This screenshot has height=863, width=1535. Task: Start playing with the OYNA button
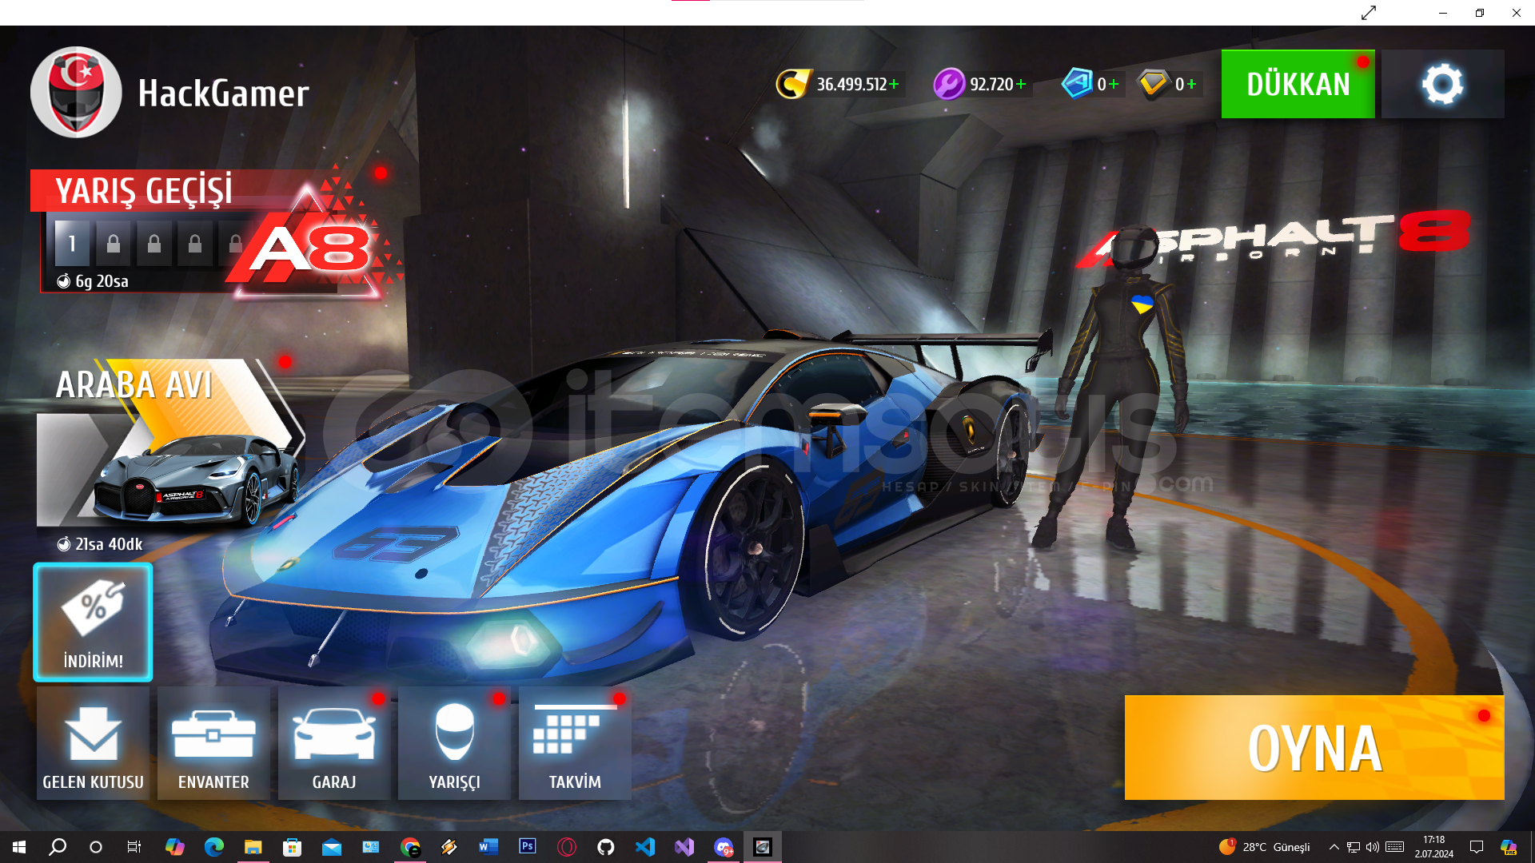coord(1314,747)
